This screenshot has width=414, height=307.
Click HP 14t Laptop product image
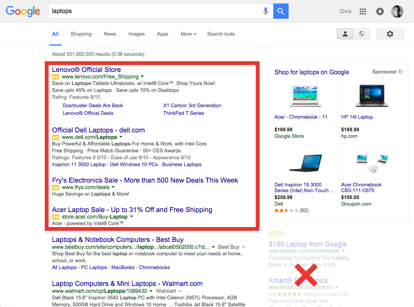[x=372, y=96]
